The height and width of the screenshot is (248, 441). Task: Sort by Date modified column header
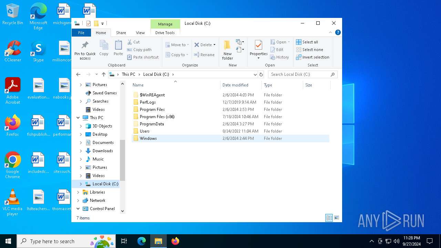click(241, 85)
